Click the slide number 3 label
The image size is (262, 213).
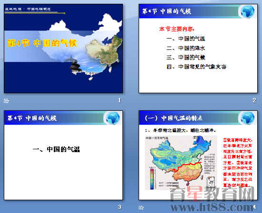click(120, 207)
